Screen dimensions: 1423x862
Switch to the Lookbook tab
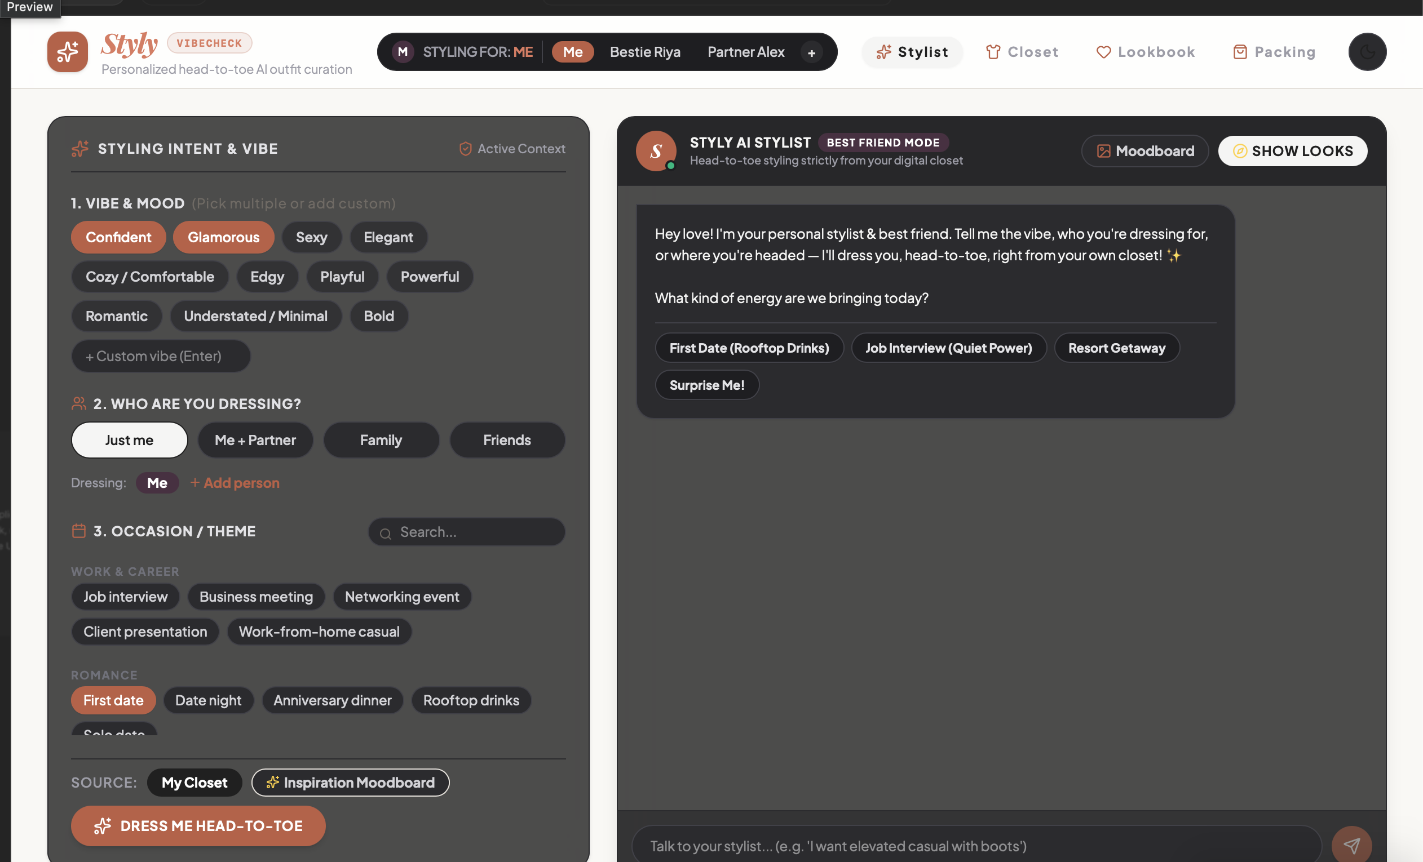(x=1145, y=52)
